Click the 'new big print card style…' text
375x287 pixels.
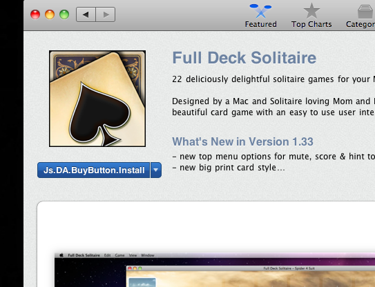229,168
